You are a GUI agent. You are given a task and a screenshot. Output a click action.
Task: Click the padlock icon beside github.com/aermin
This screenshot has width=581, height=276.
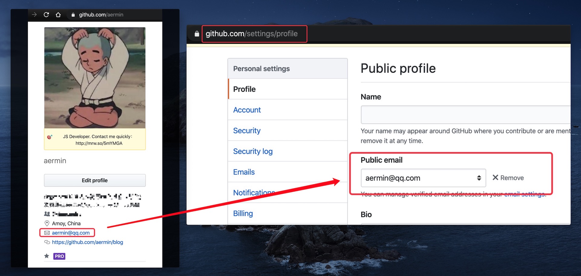(73, 15)
